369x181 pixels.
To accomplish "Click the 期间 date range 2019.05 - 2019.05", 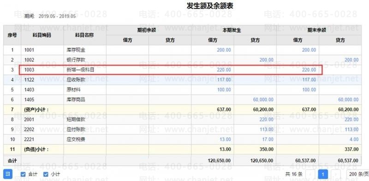I will tap(57, 16).
